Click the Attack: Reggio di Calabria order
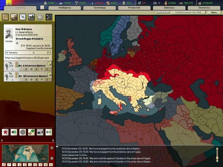 pos(33,39)
